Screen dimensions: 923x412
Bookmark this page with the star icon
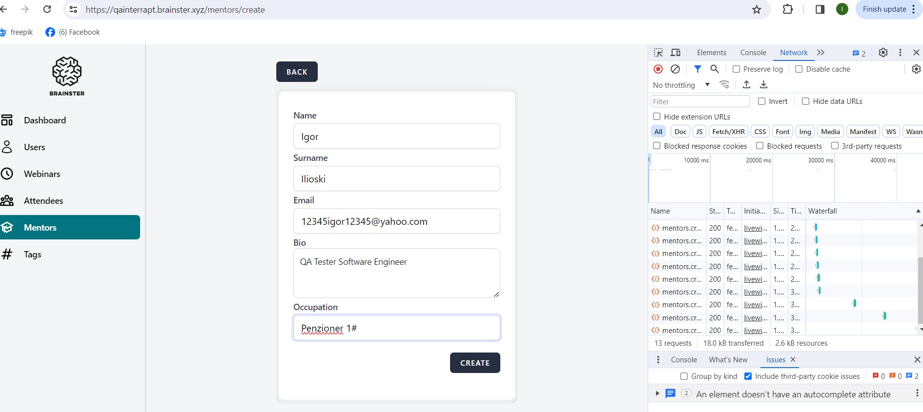[757, 10]
